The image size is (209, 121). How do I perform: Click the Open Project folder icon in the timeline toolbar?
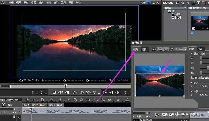tap(51, 100)
